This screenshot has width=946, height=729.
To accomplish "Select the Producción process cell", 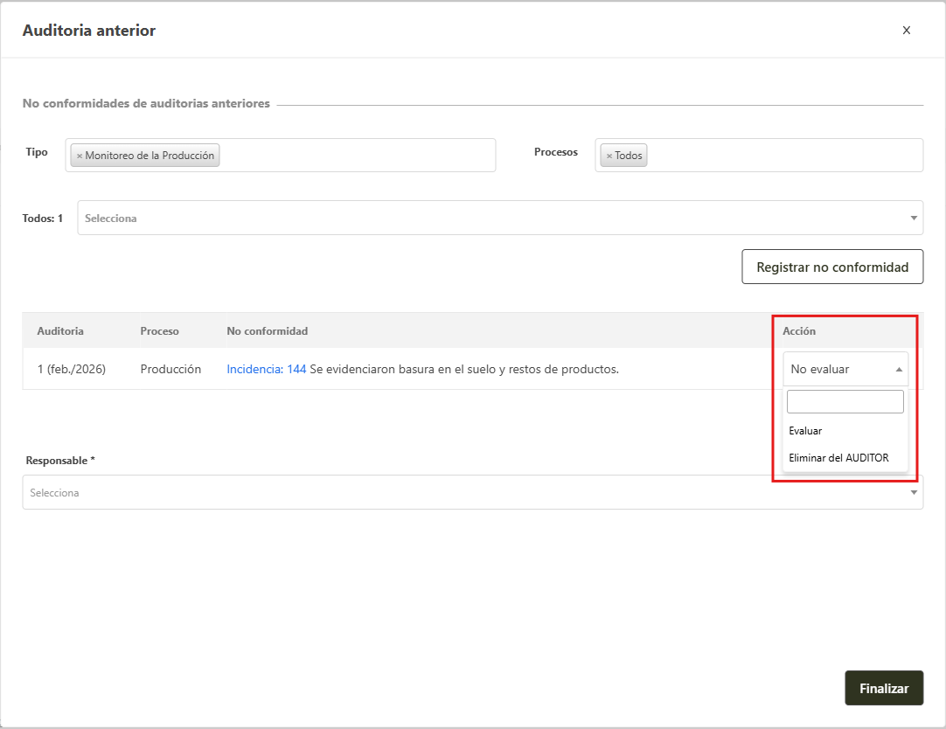I will coord(170,369).
